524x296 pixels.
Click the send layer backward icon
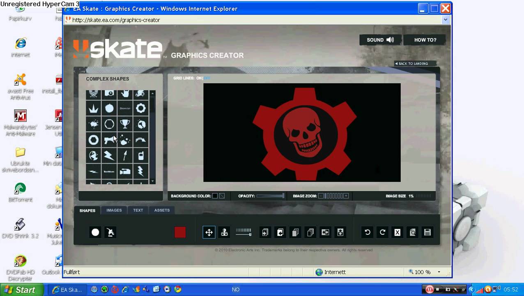pos(280,232)
